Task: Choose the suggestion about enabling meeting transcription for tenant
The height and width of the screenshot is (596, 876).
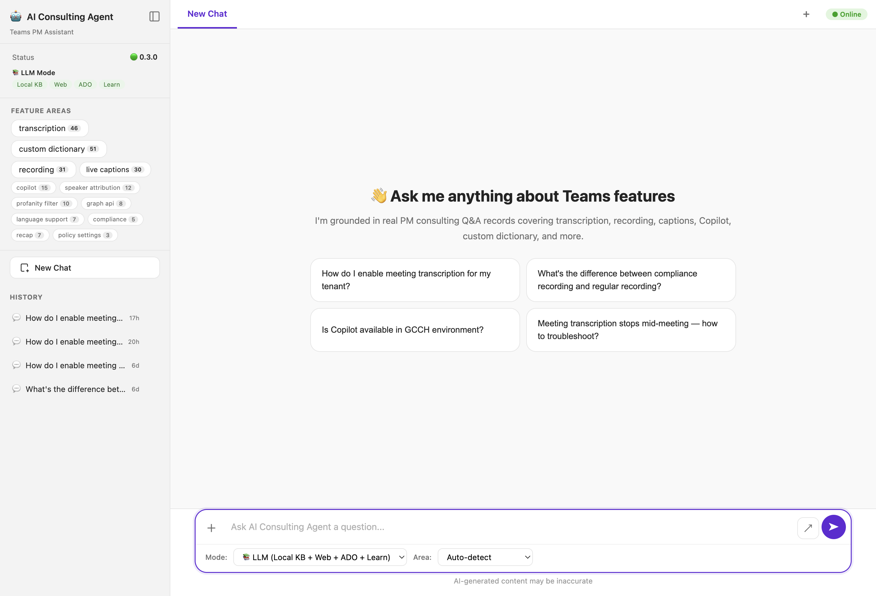Action: [415, 280]
